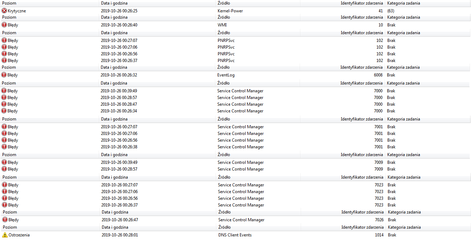Viewport: 471px width, 241px height.
Task: Pick error icon of event 7001 at 00:26:38
Action: point(5,147)
